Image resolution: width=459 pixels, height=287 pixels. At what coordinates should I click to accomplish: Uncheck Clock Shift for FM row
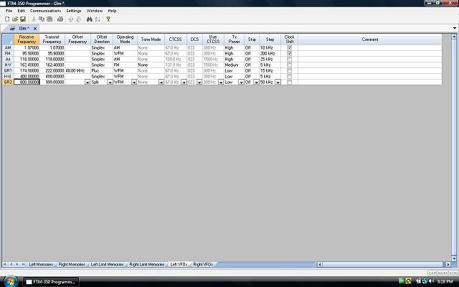289,53
